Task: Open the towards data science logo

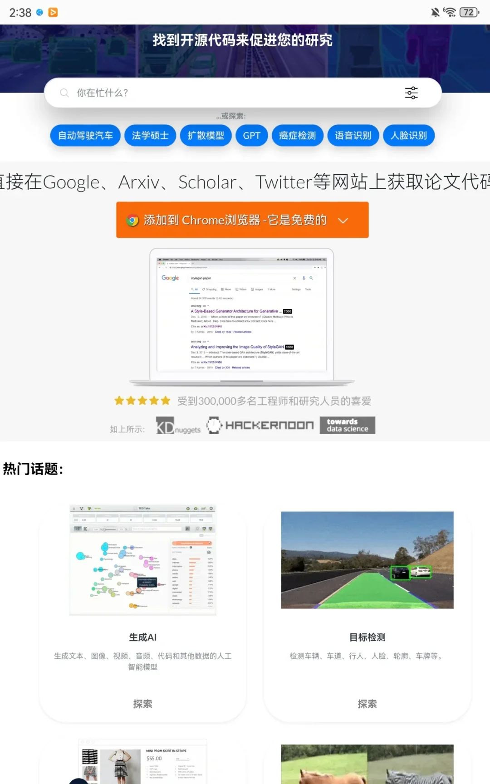Action: 348,425
